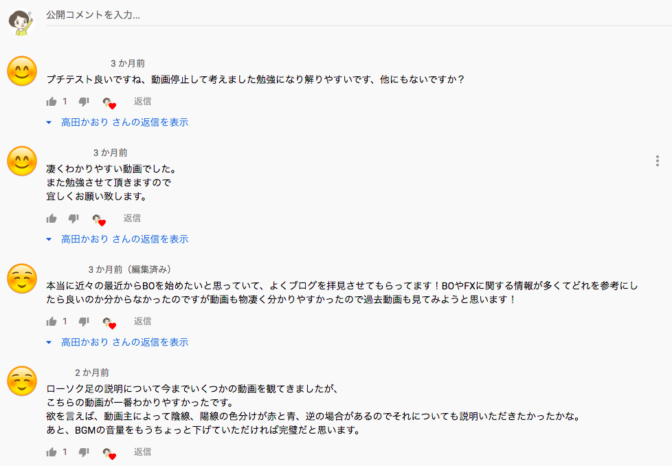
Task: Click the 公開コメントを入力 comment input field
Action: [206, 15]
